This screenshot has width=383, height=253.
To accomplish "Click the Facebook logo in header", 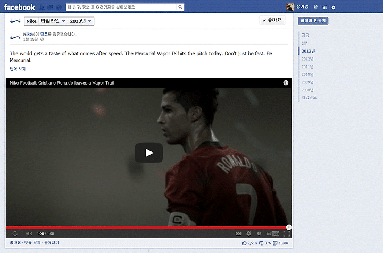I will coord(20,7).
